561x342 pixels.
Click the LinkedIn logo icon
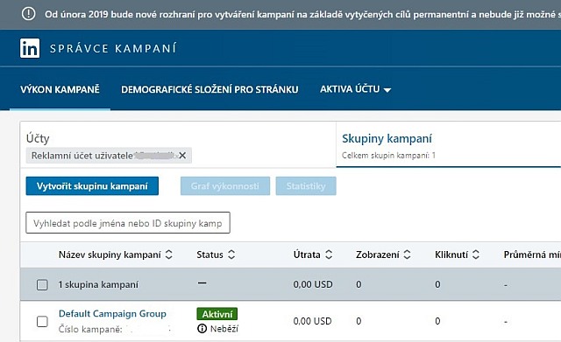tap(30, 48)
